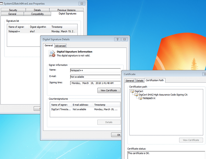The height and width of the screenshot is (159, 206).
Task: Click the Name of signer column header in Signature list
Action: click(18, 27)
